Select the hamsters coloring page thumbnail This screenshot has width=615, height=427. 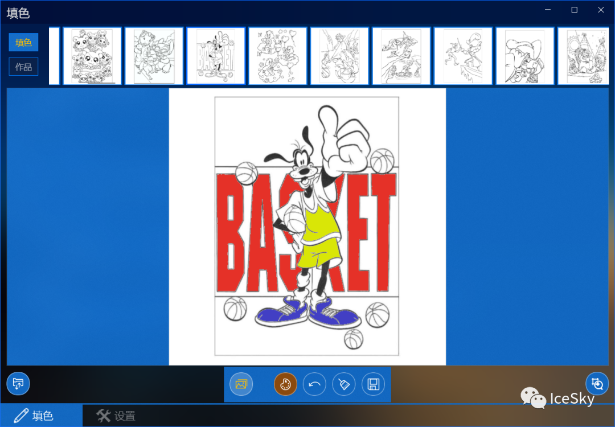tap(92, 56)
